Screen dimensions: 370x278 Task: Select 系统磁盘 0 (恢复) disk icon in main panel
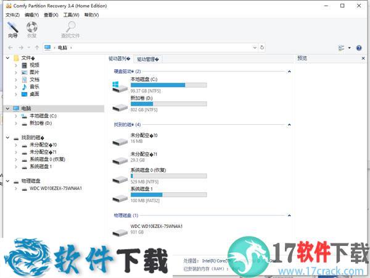120,179
